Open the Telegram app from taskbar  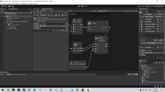click(x=51, y=90)
